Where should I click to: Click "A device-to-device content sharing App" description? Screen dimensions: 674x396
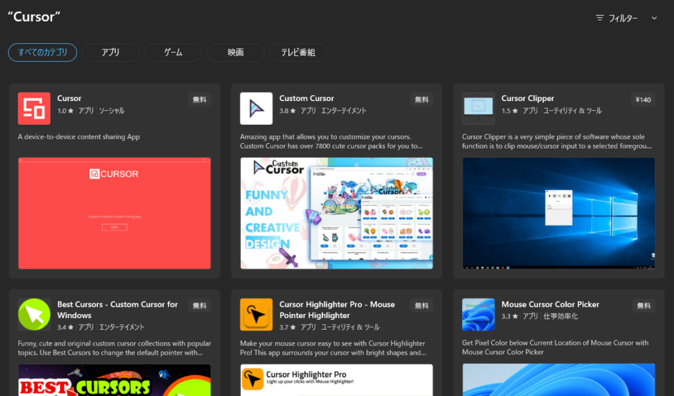tap(79, 137)
